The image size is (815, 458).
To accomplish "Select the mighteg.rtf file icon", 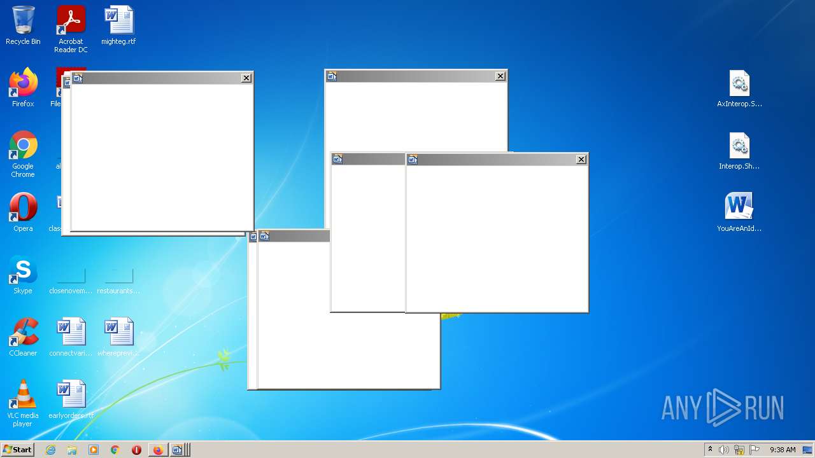I will pyautogui.click(x=118, y=25).
